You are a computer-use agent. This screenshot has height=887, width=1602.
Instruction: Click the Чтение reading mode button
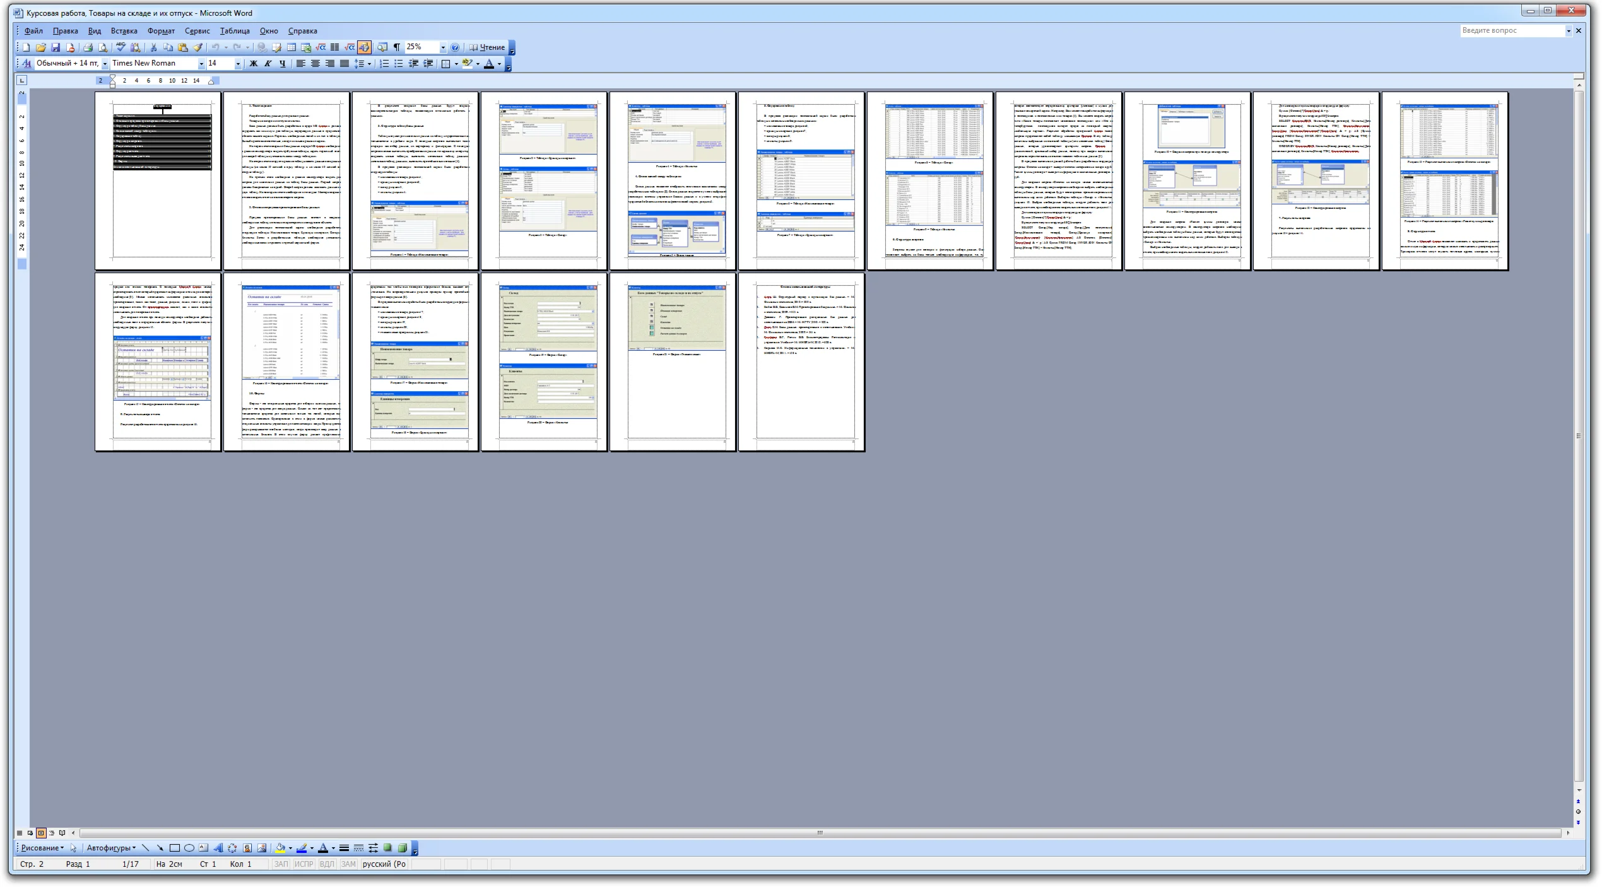coord(487,47)
